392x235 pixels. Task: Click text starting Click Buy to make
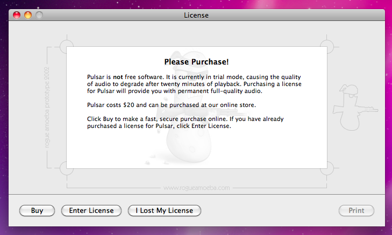186,119
